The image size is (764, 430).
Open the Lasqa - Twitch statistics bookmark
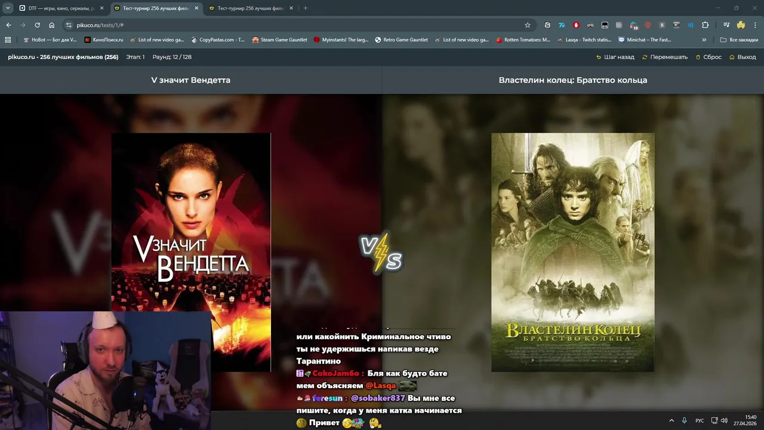[584, 40]
